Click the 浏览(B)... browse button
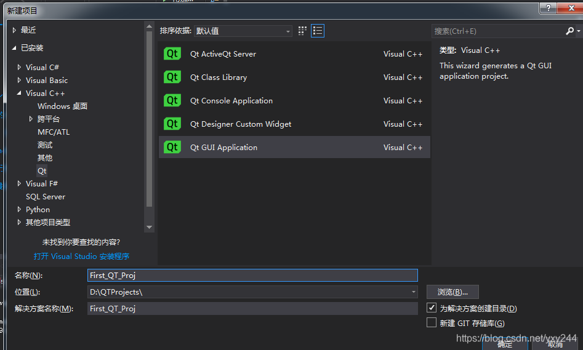The width and height of the screenshot is (583, 350). click(x=452, y=292)
